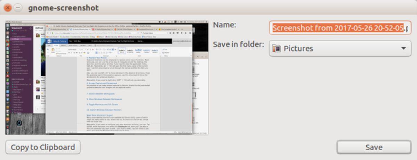Click the Ubuntu launcher strip in preview
Screen dimensions: 417x160
click(x=7, y=76)
